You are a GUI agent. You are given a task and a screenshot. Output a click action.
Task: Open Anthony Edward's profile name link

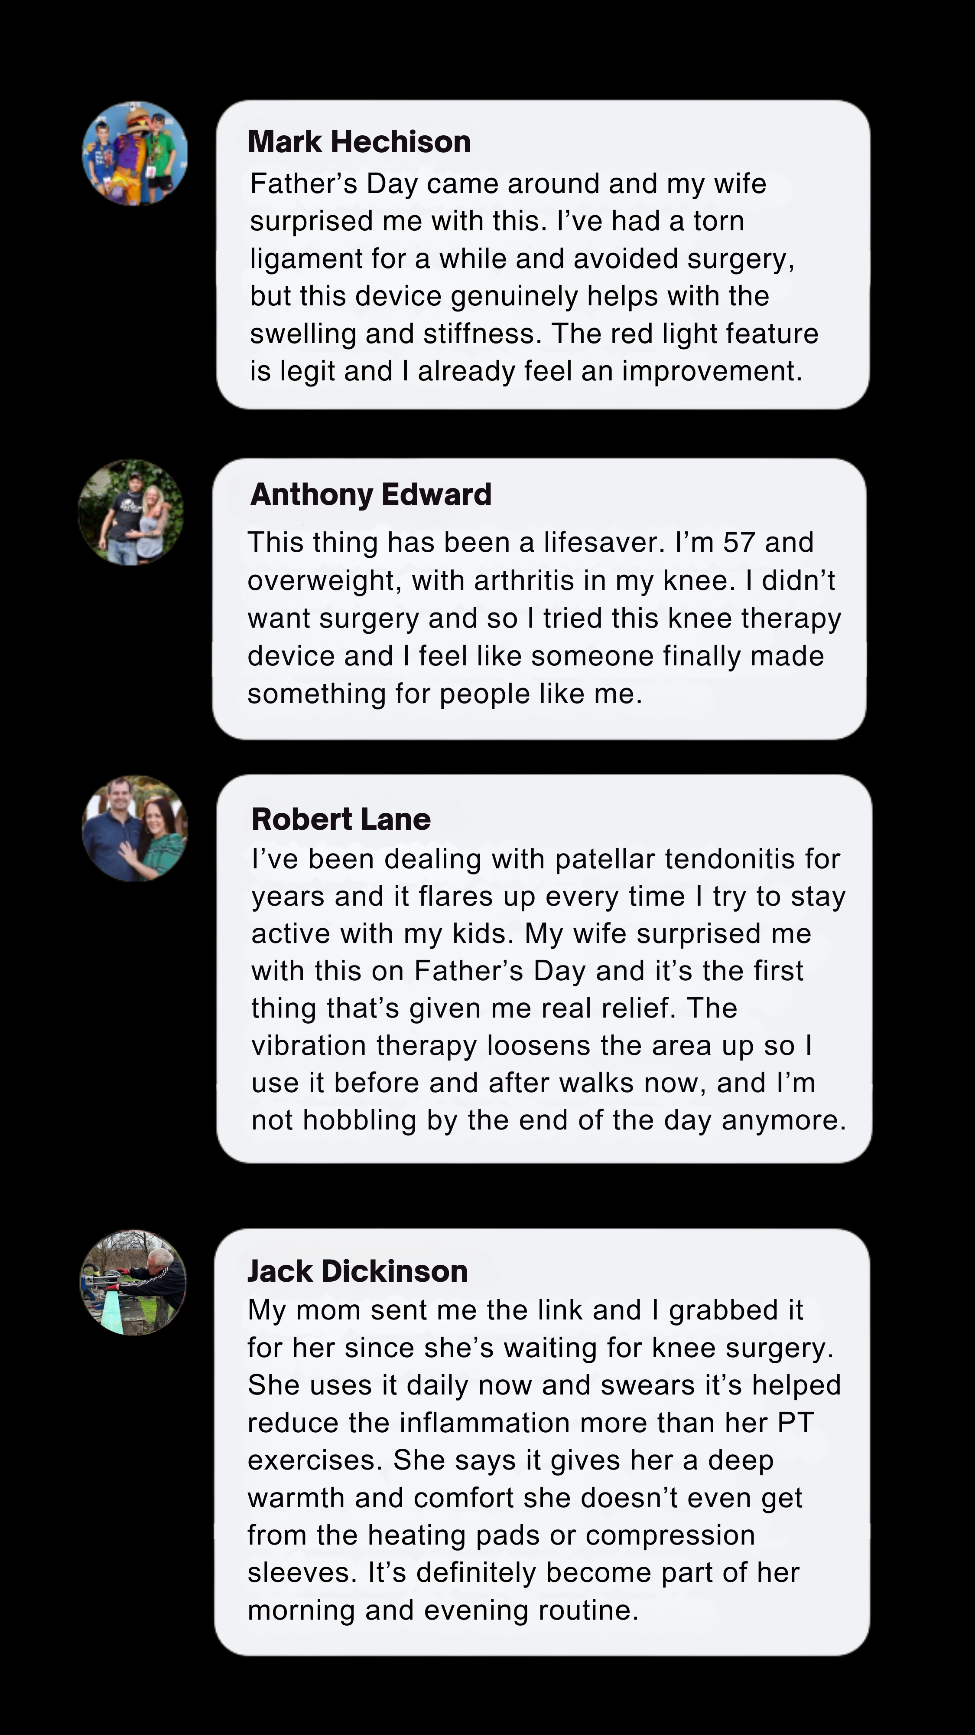[370, 494]
